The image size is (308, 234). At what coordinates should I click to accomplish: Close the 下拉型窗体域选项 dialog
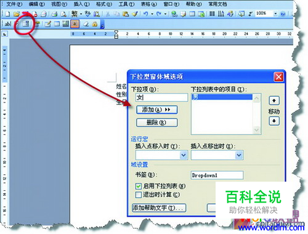pyautogui.click(x=278, y=77)
